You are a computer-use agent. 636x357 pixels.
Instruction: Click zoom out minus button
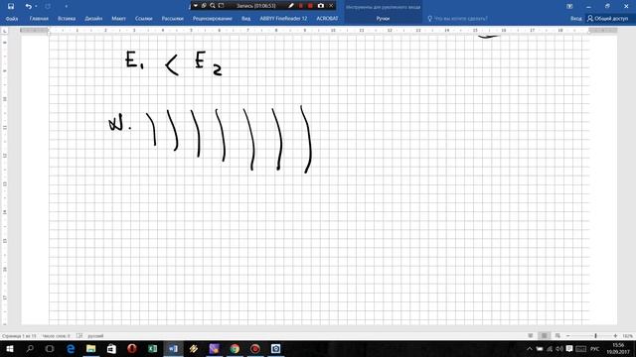[567, 336]
